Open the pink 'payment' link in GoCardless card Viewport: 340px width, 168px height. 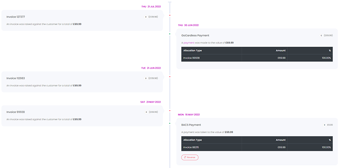pyautogui.click(x=189, y=43)
